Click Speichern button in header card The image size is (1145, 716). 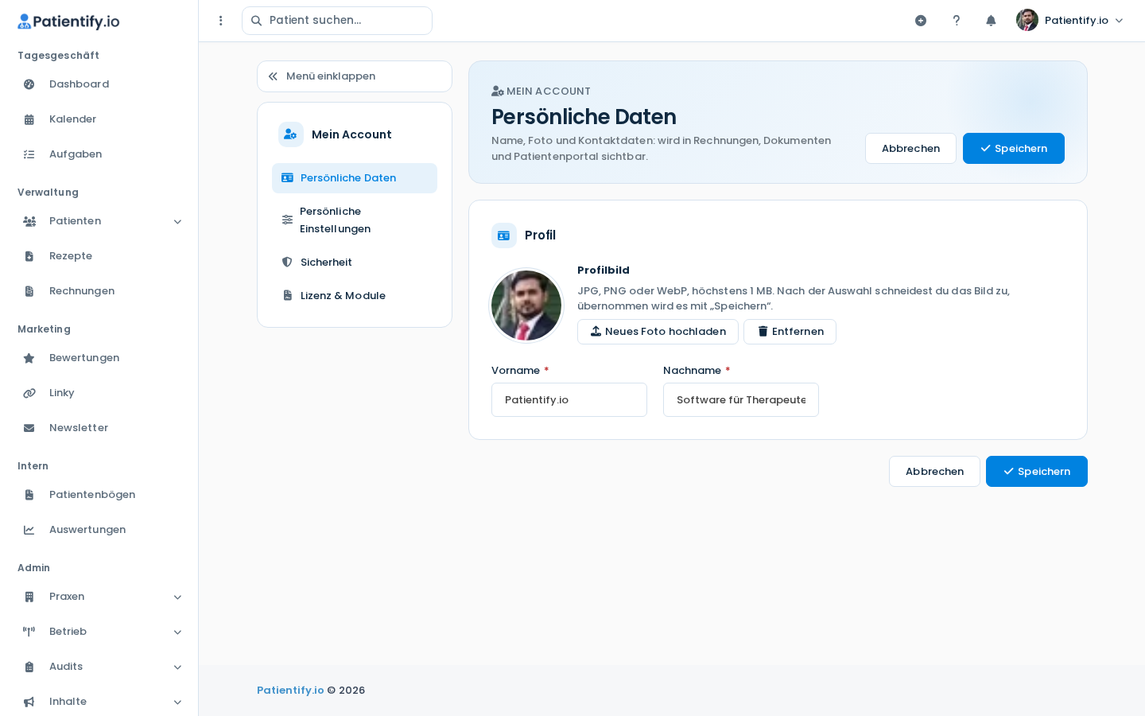pyautogui.click(x=1014, y=149)
